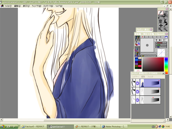Image resolution: width=172 pixels, height=129 pixels.
Task: Open the ファイル(F) menu
Action: click(x=8, y=6)
